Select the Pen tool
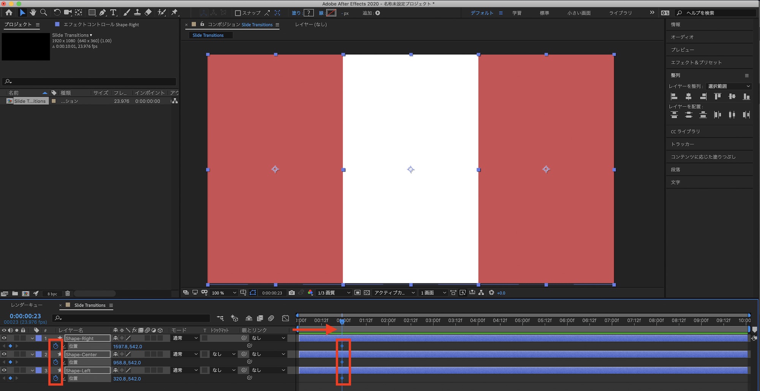 click(x=103, y=13)
